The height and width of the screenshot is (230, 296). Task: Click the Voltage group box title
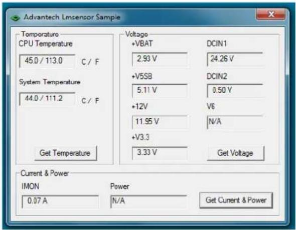pyautogui.click(x=136, y=34)
